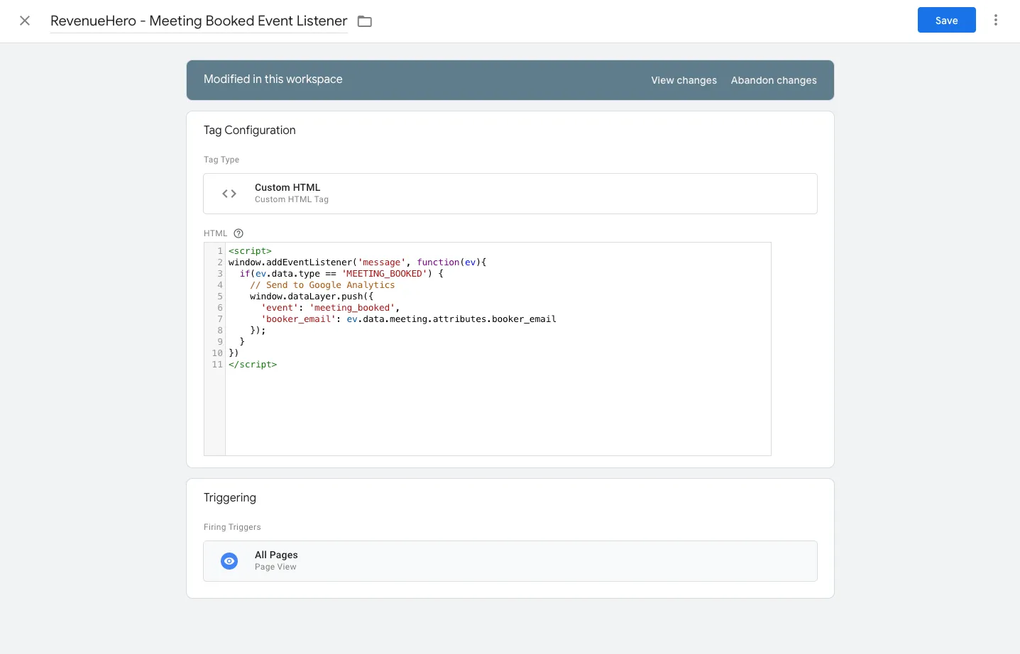Click the HTML help question mark icon
This screenshot has height=654, width=1020.
[238, 233]
